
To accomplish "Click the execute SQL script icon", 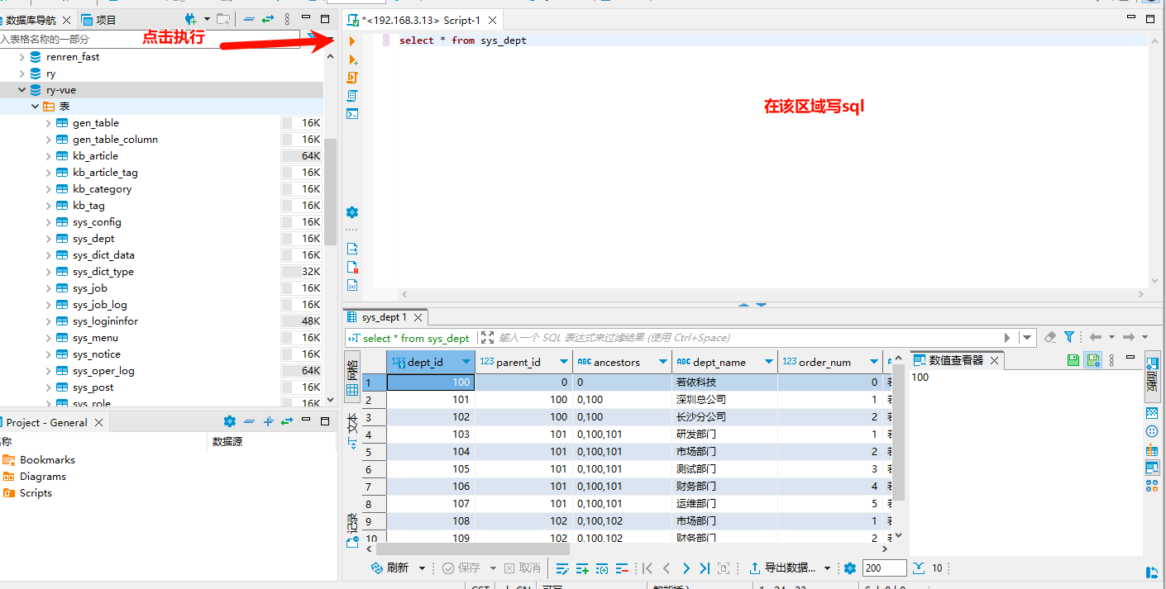I will coord(352,78).
